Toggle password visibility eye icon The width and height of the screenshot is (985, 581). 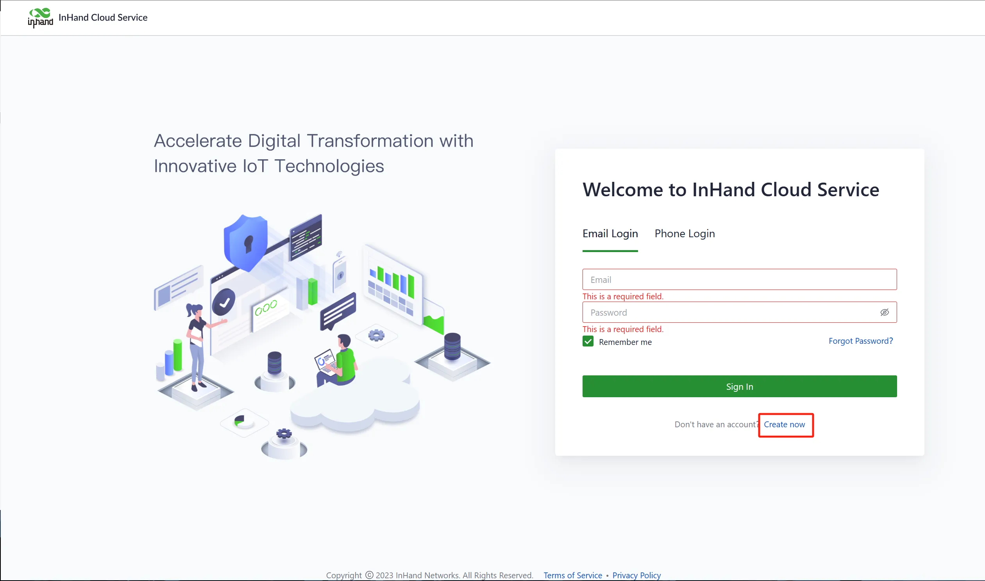click(x=884, y=313)
